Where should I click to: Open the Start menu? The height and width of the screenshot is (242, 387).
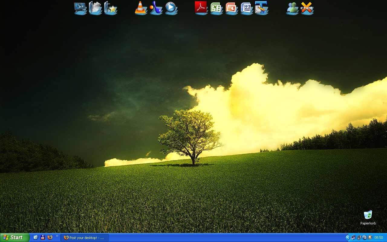pos(15,237)
